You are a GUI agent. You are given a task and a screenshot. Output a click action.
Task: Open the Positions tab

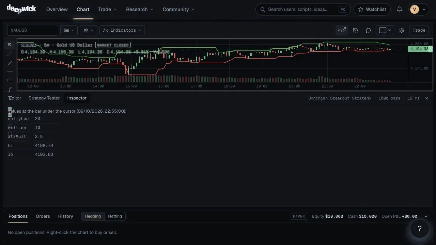pos(18,216)
